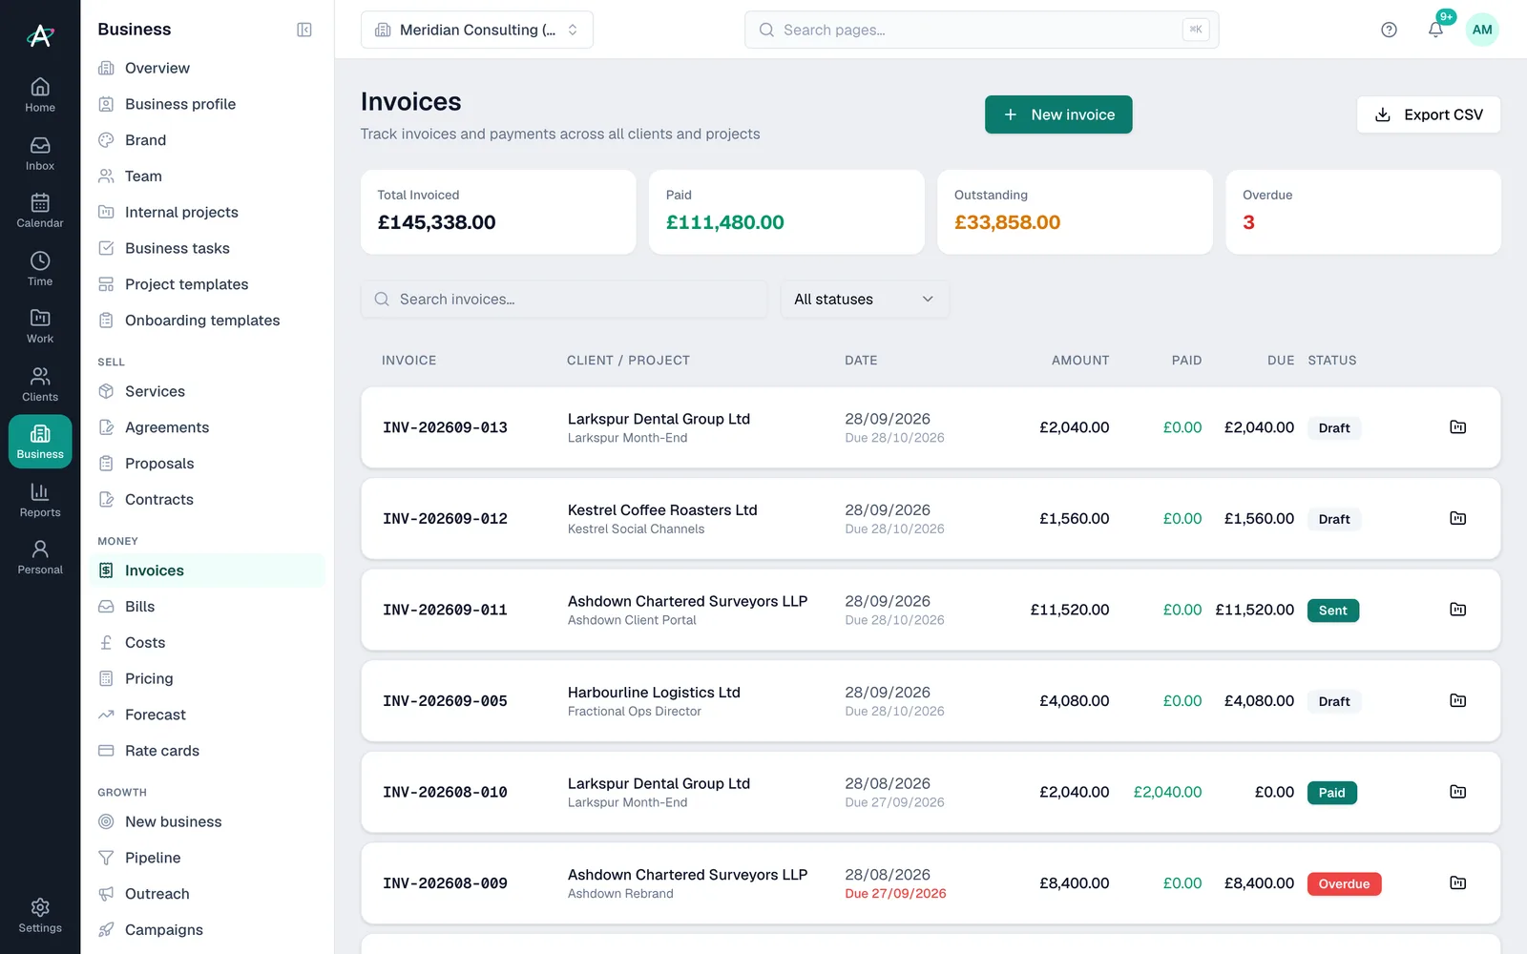The height and width of the screenshot is (954, 1527).
Task: Open Overview in Business menu
Action: click(x=207, y=68)
